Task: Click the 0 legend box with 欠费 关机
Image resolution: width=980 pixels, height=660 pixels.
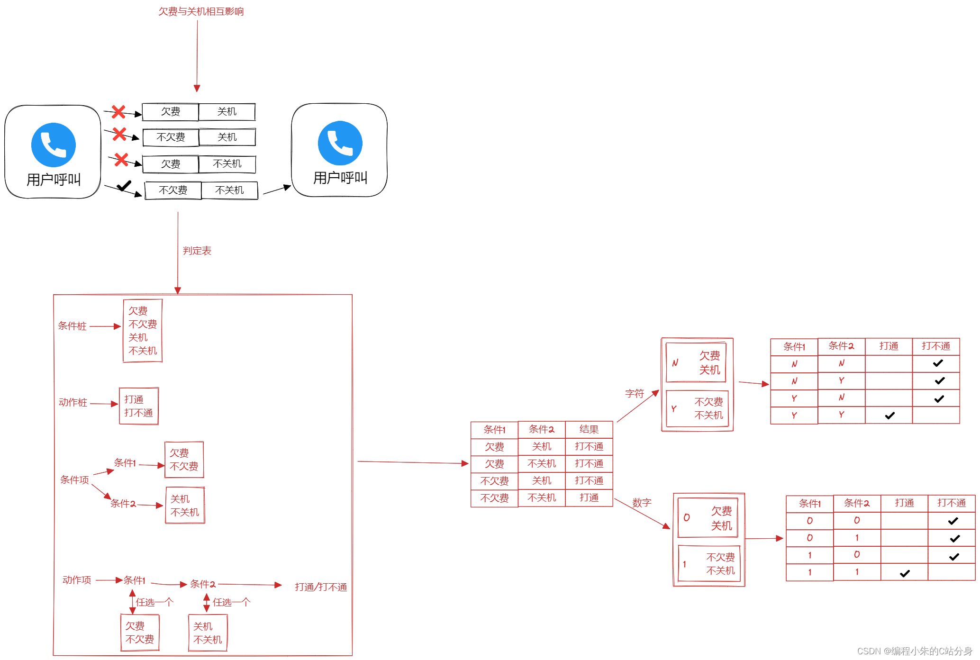Action: point(708,517)
